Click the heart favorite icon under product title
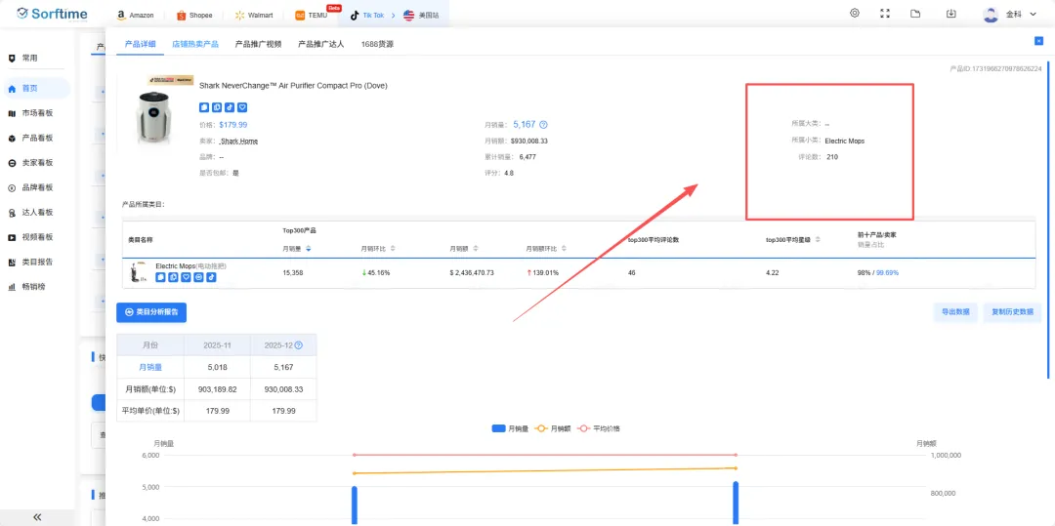The width and height of the screenshot is (1055, 526). coord(242,107)
